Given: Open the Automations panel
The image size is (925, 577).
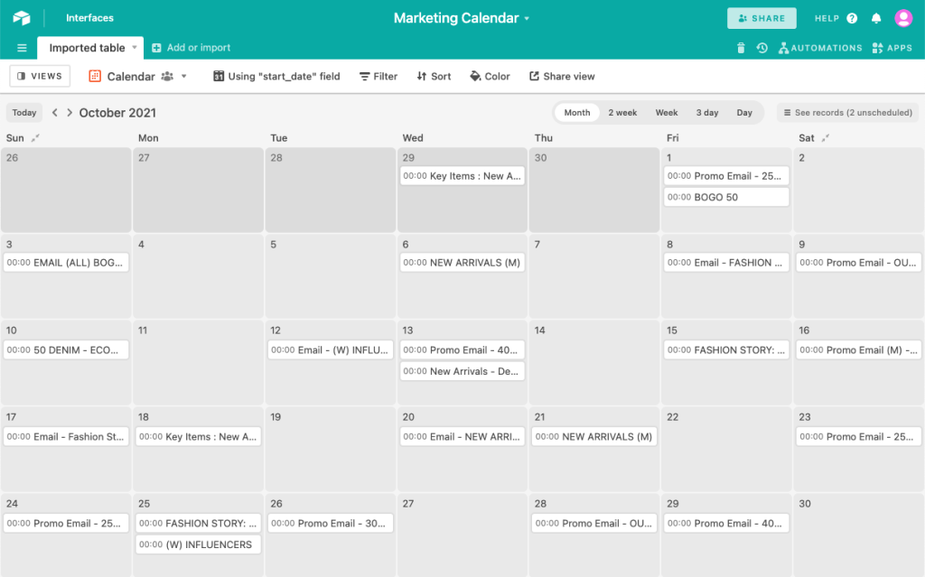Looking at the screenshot, I should (820, 47).
